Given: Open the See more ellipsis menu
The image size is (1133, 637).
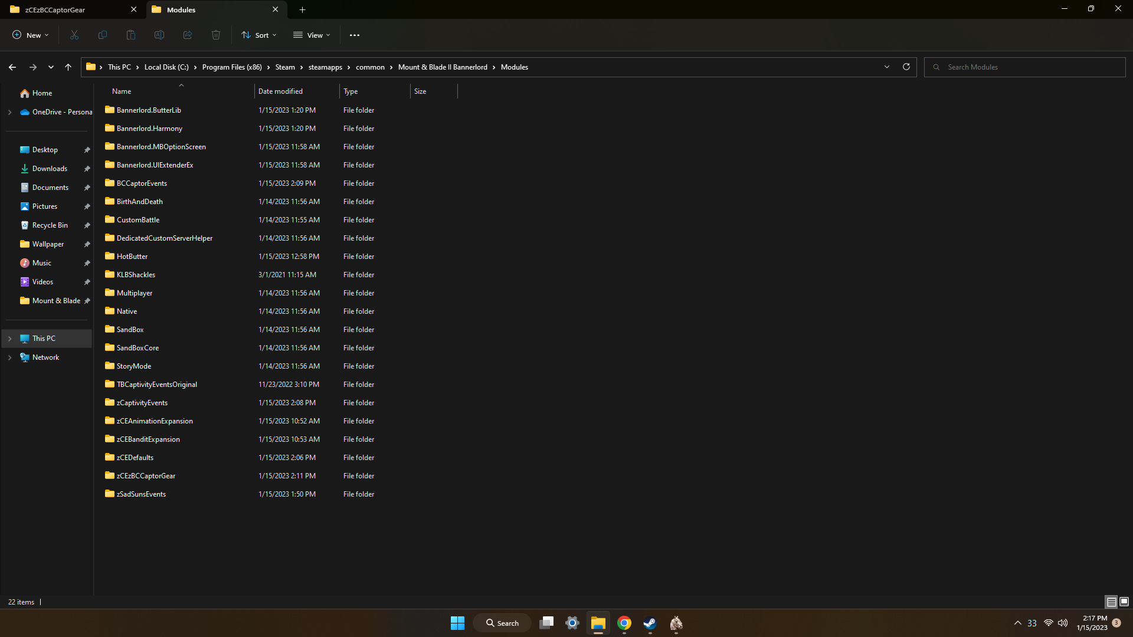Looking at the screenshot, I should pyautogui.click(x=355, y=35).
